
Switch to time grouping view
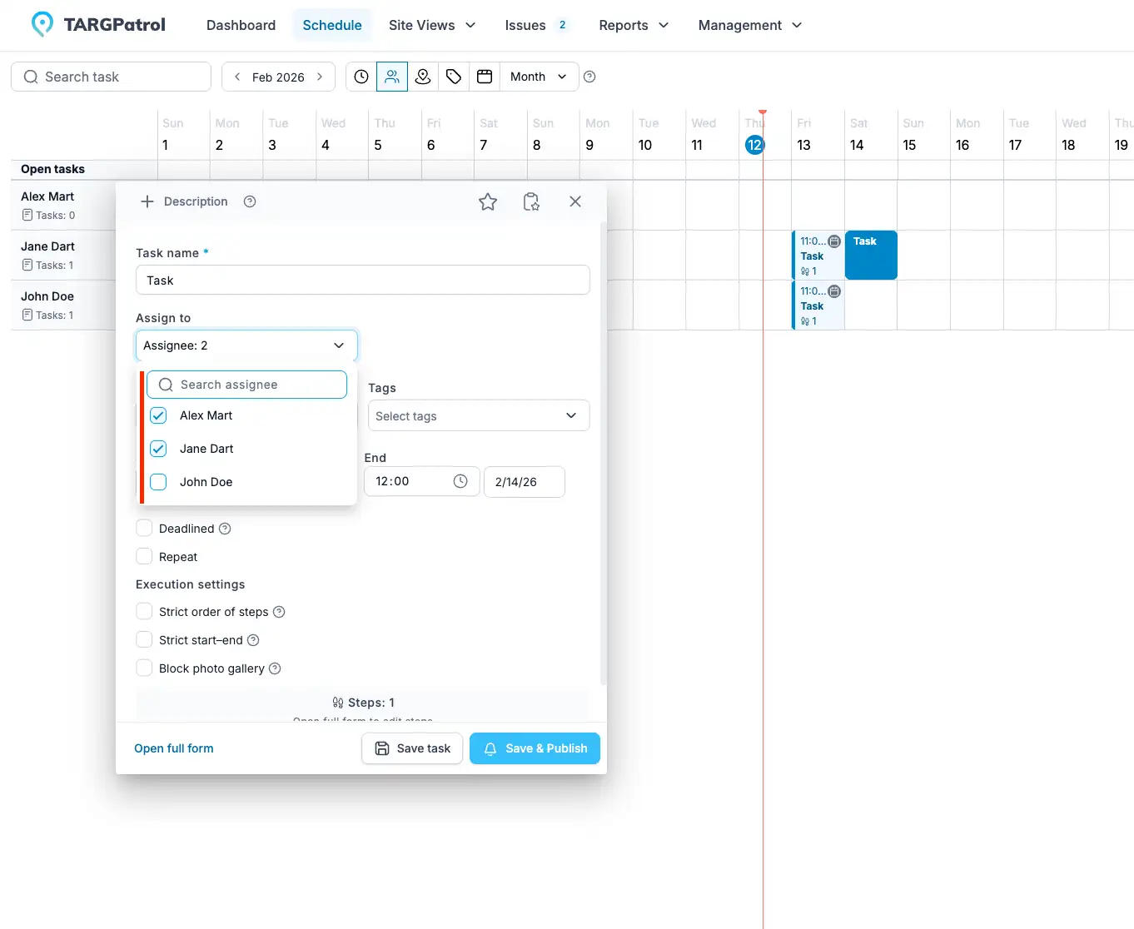(x=361, y=77)
